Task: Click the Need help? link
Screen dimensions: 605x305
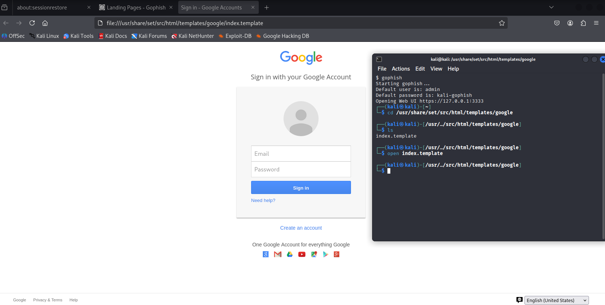Action: click(263, 201)
